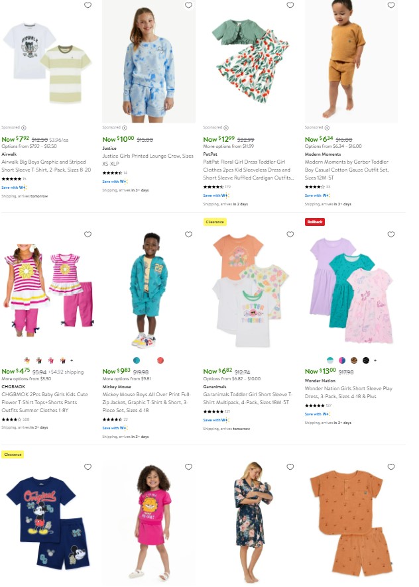
Task: Expand more color options for Wonder Nation dress
Action: click(375, 360)
